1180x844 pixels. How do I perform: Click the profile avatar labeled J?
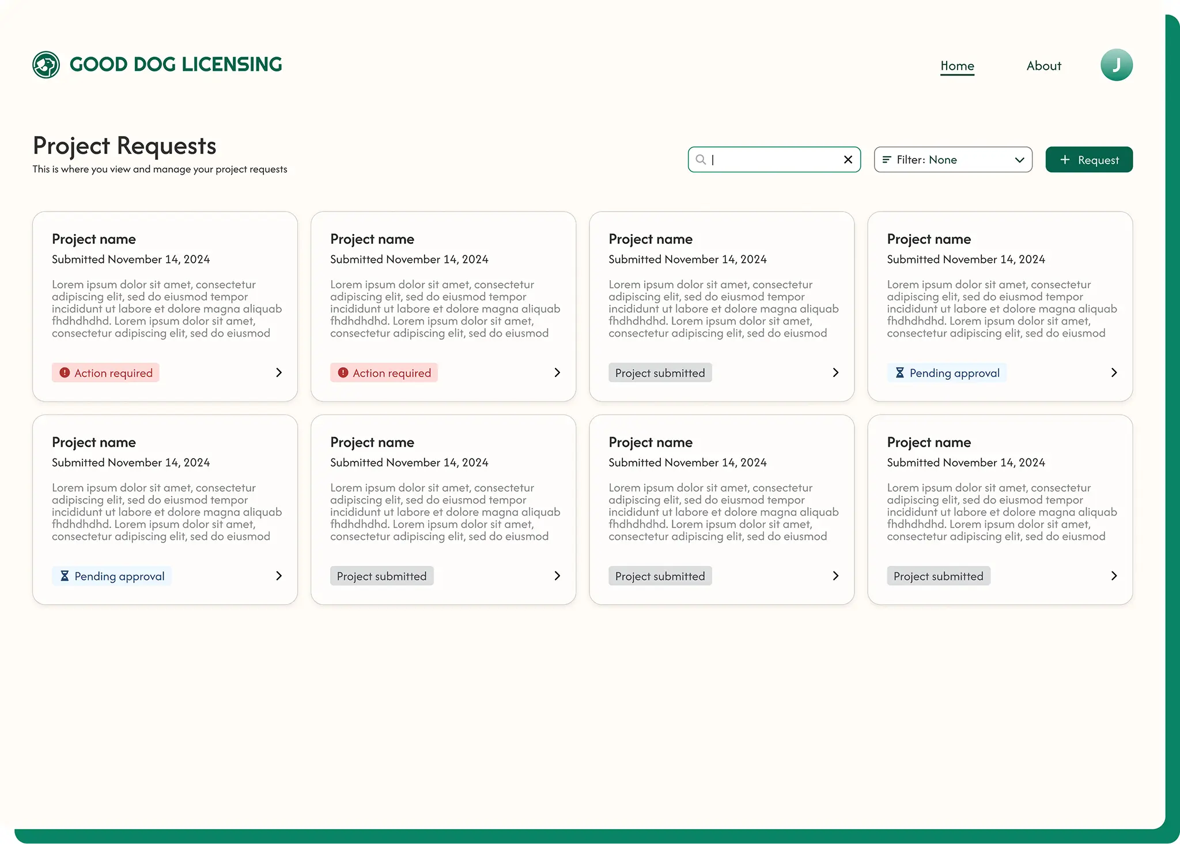tap(1115, 65)
